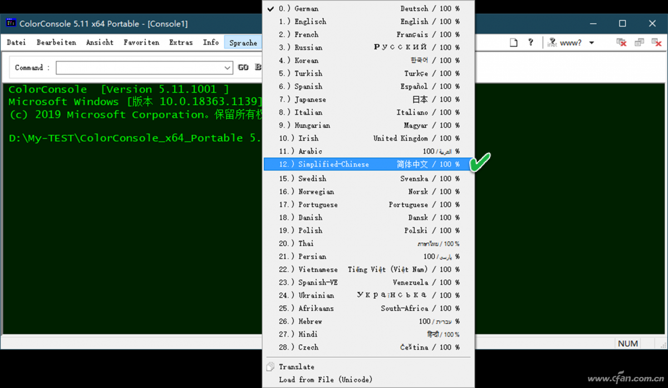Click inside the Command input field
The width and height of the screenshot is (668, 388).
pyautogui.click(x=139, y=68)
